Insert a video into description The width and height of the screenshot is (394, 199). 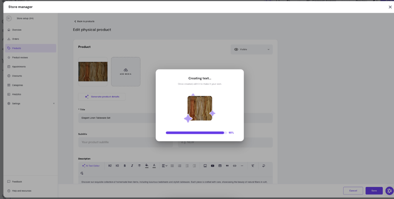click(x=212, y=166)
